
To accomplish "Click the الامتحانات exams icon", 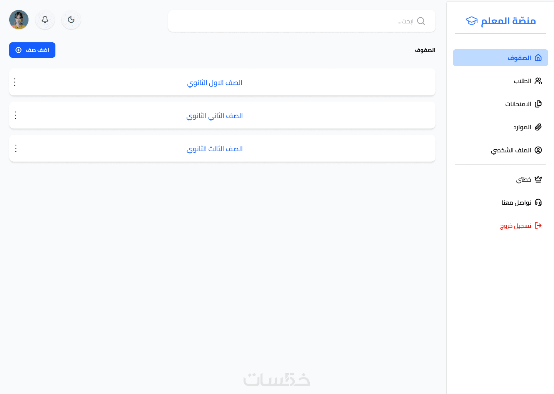I will (538, 104).
